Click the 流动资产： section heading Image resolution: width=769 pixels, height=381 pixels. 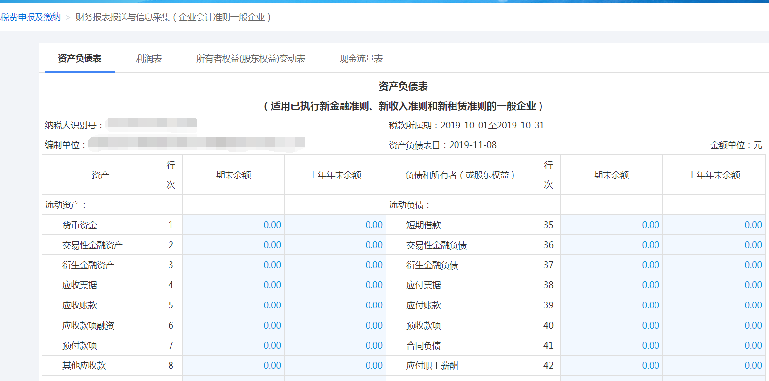tap(66, 205)
